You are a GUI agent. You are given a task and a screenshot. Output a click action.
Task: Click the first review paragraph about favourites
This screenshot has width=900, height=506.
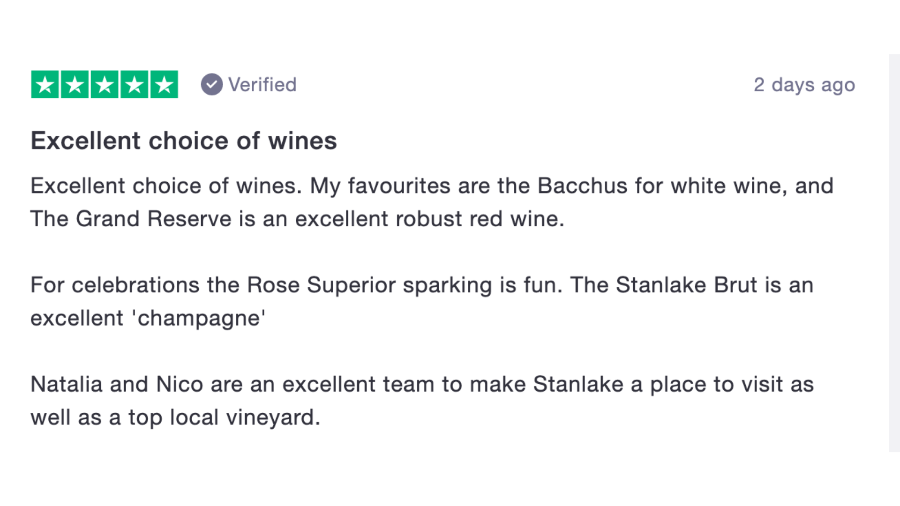point(432,202)
